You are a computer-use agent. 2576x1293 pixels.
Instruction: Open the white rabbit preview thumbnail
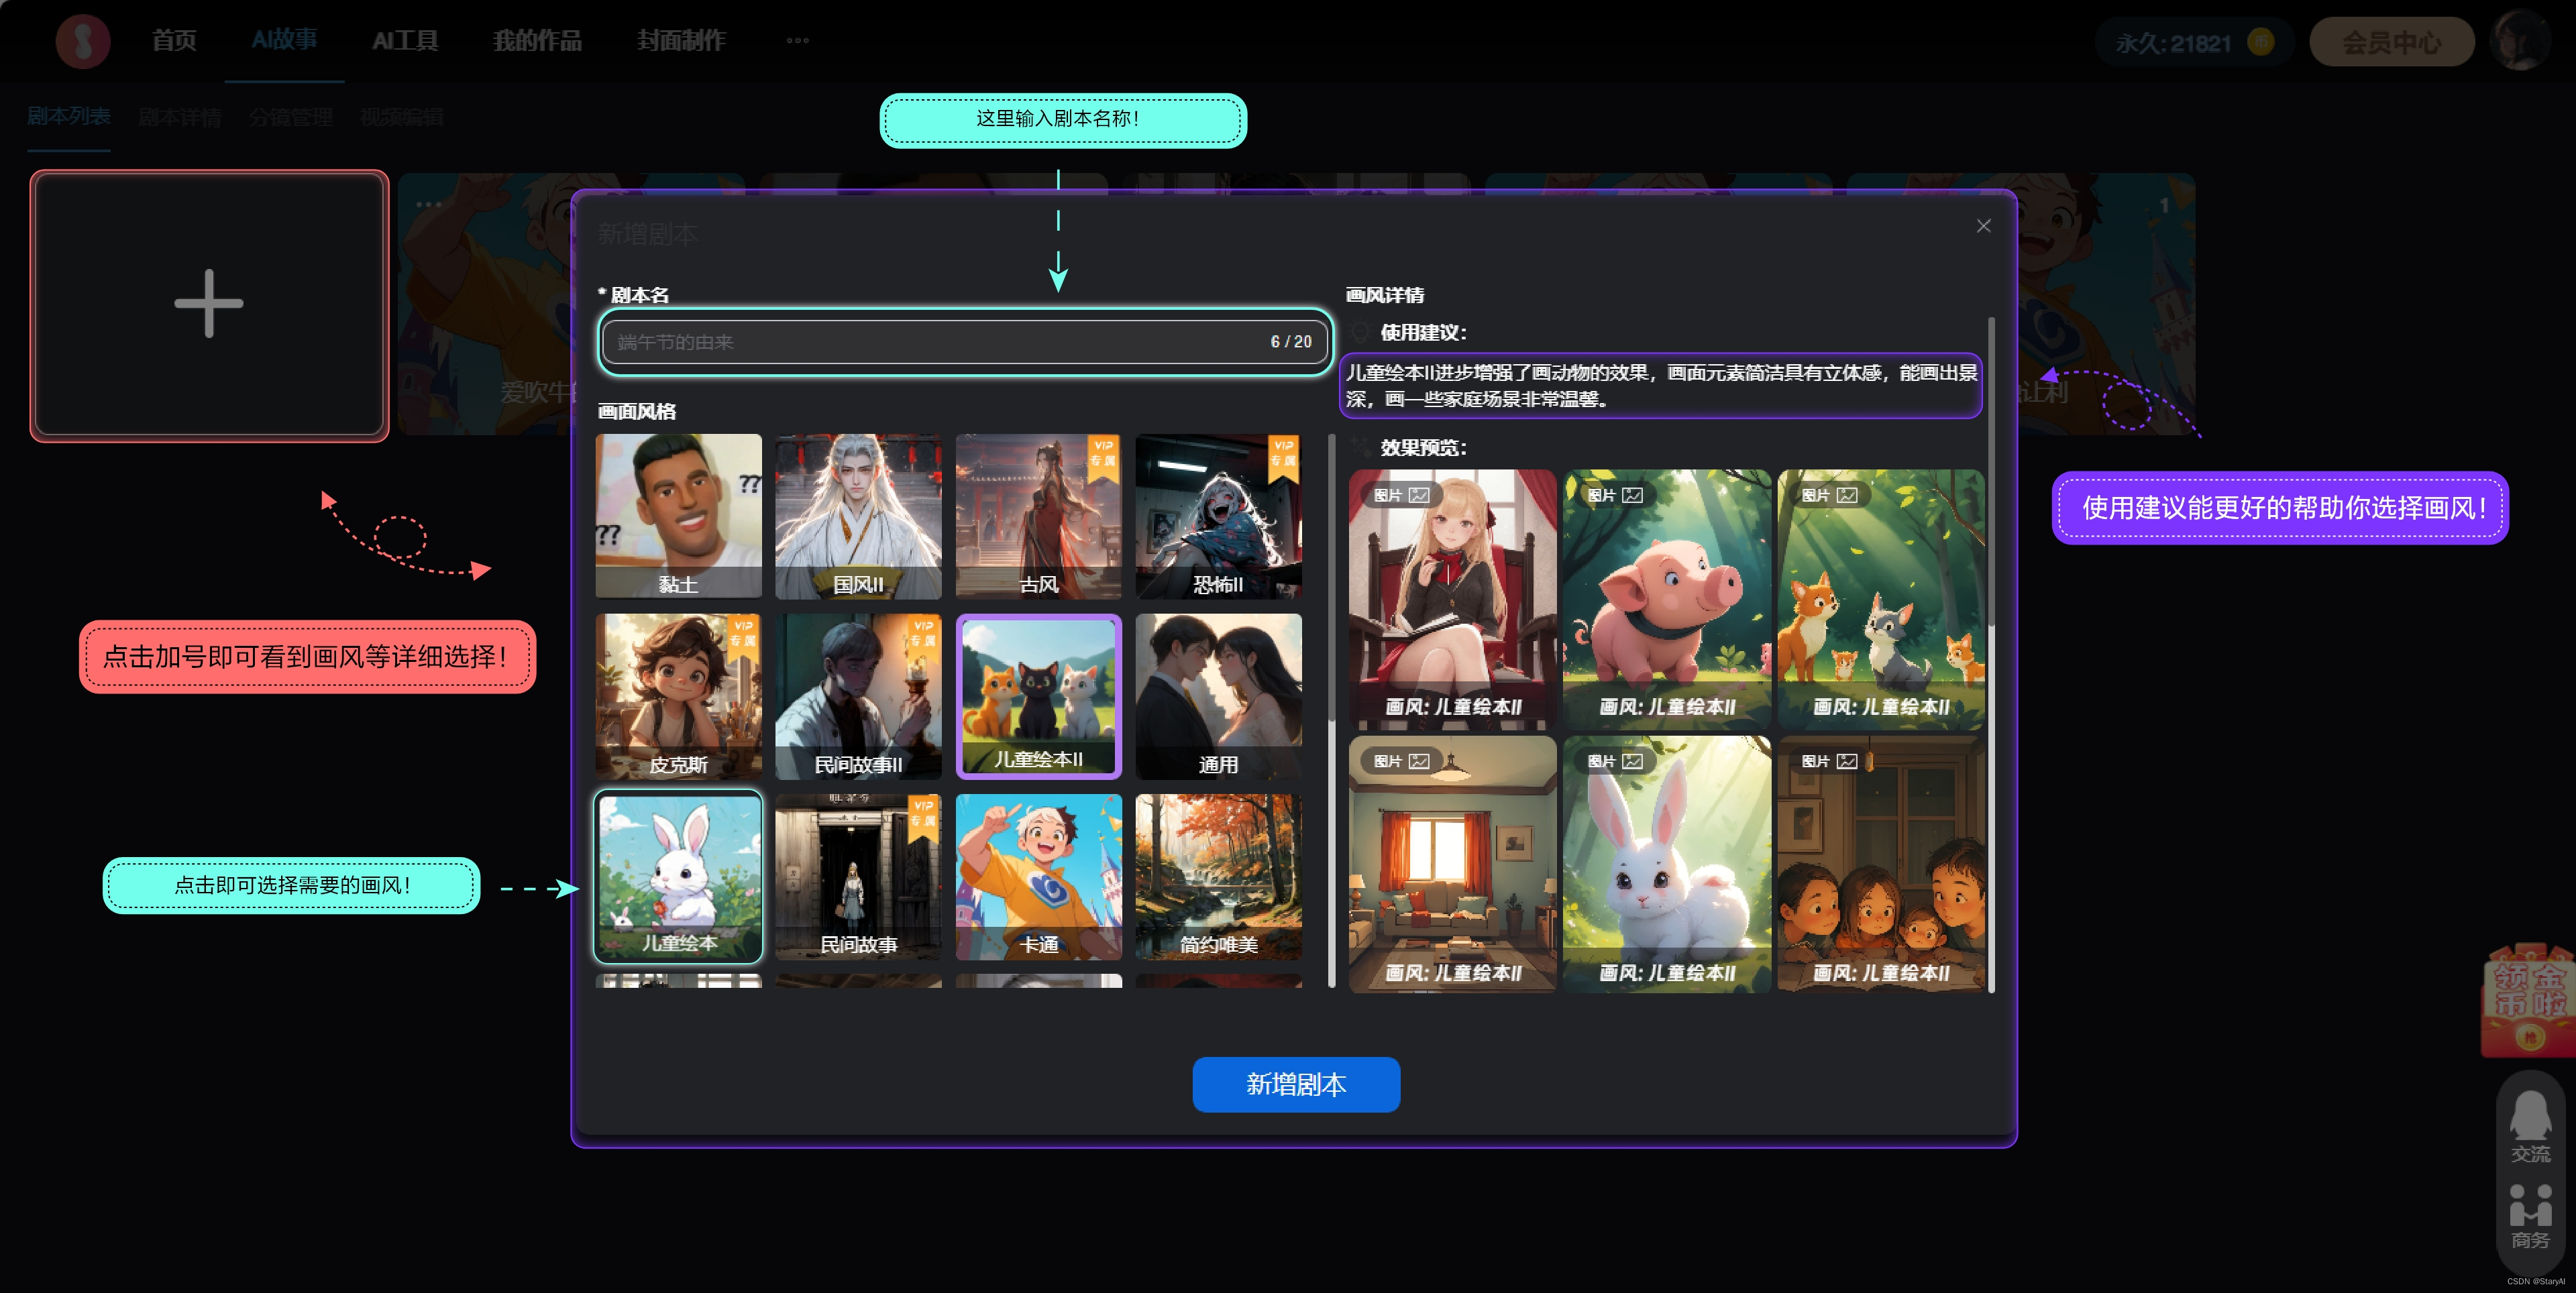click(x=1666, y=865)
